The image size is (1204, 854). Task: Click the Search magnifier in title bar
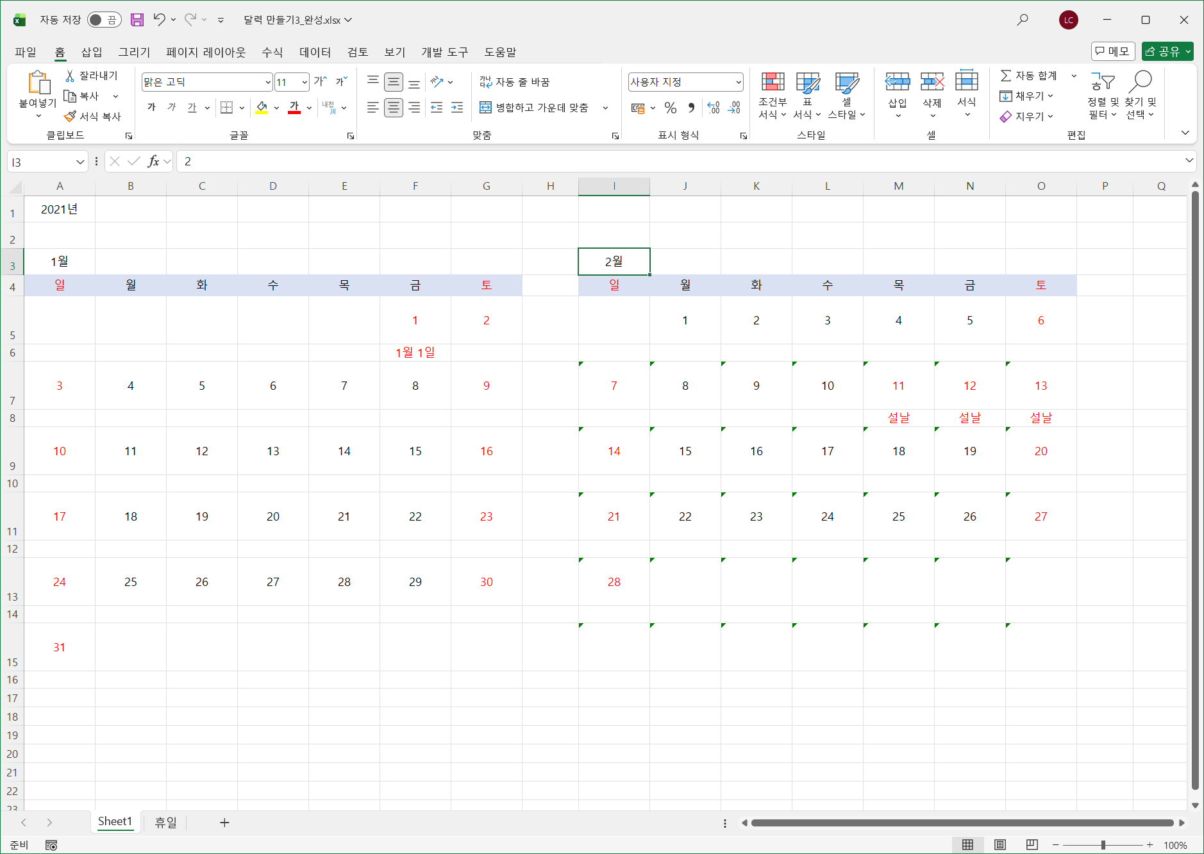1023,20
